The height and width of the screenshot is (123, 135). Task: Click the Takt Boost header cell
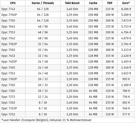[72, 3]
